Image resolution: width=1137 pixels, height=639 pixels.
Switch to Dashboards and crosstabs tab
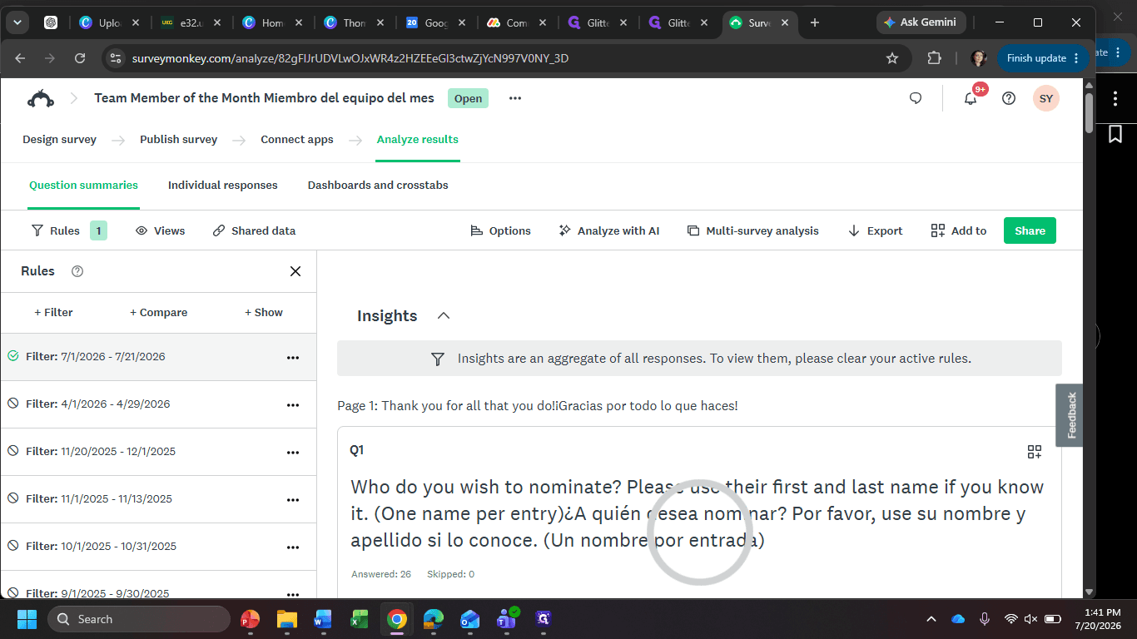tap(378, 185)
